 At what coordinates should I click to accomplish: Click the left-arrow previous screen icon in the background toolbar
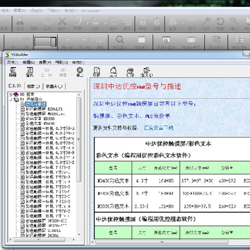[67, 40]
